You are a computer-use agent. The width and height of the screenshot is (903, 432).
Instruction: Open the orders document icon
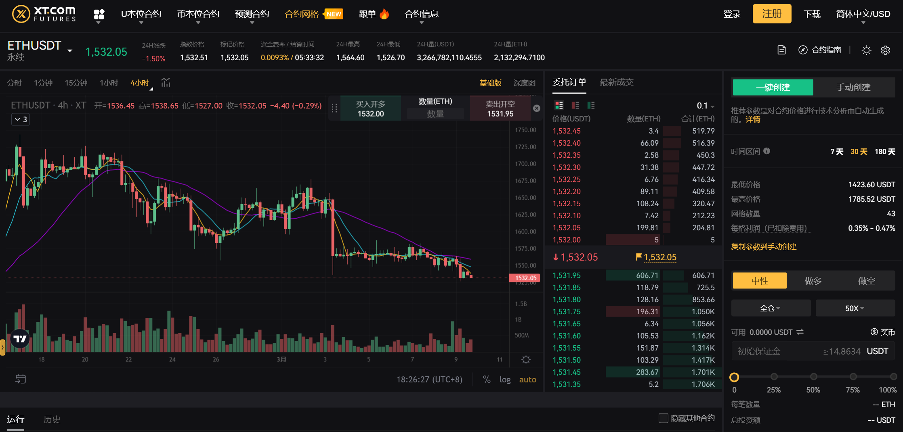(x=781, y=50)
